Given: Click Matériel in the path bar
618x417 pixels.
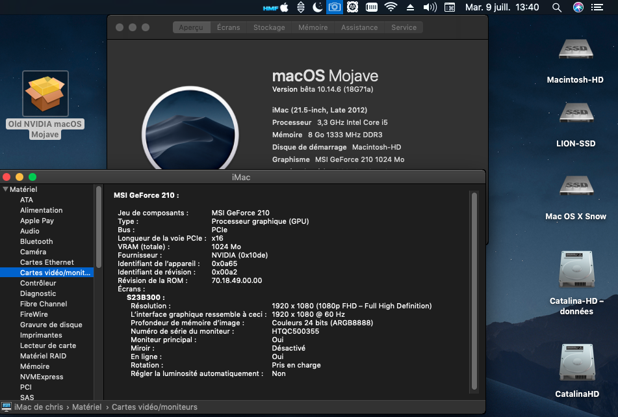Looking at the screenshot, I should [x=86, y=407].
